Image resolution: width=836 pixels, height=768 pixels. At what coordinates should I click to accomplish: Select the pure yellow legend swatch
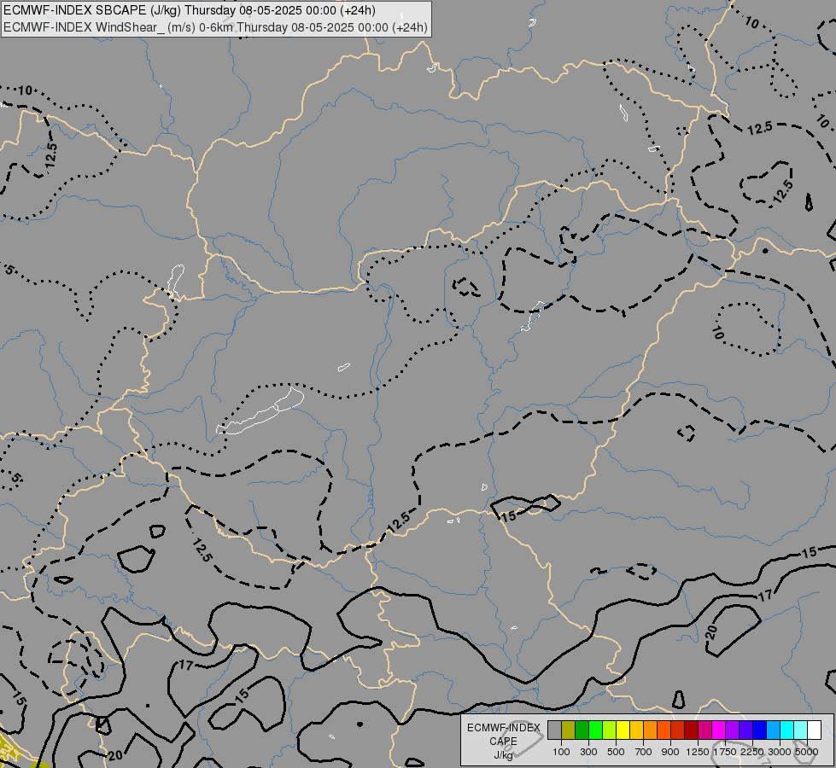click(x=623, y=730)
